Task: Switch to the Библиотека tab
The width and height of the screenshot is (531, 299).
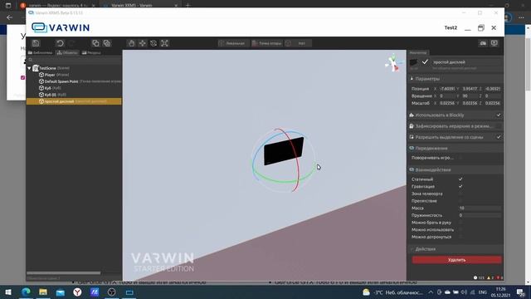Action: 41,52
